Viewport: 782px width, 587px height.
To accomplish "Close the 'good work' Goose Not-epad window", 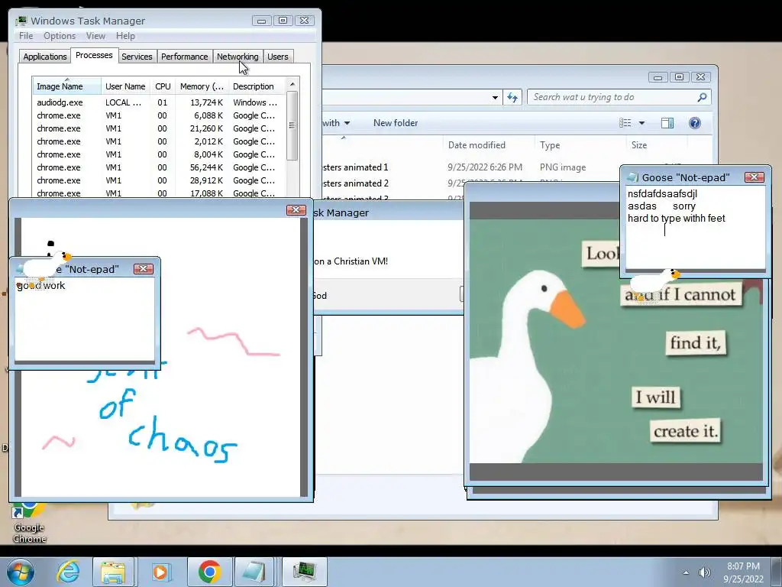I will coord(143,269).
